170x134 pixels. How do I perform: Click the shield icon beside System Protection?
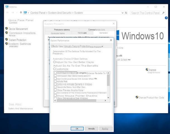click(x=7, y=39)
